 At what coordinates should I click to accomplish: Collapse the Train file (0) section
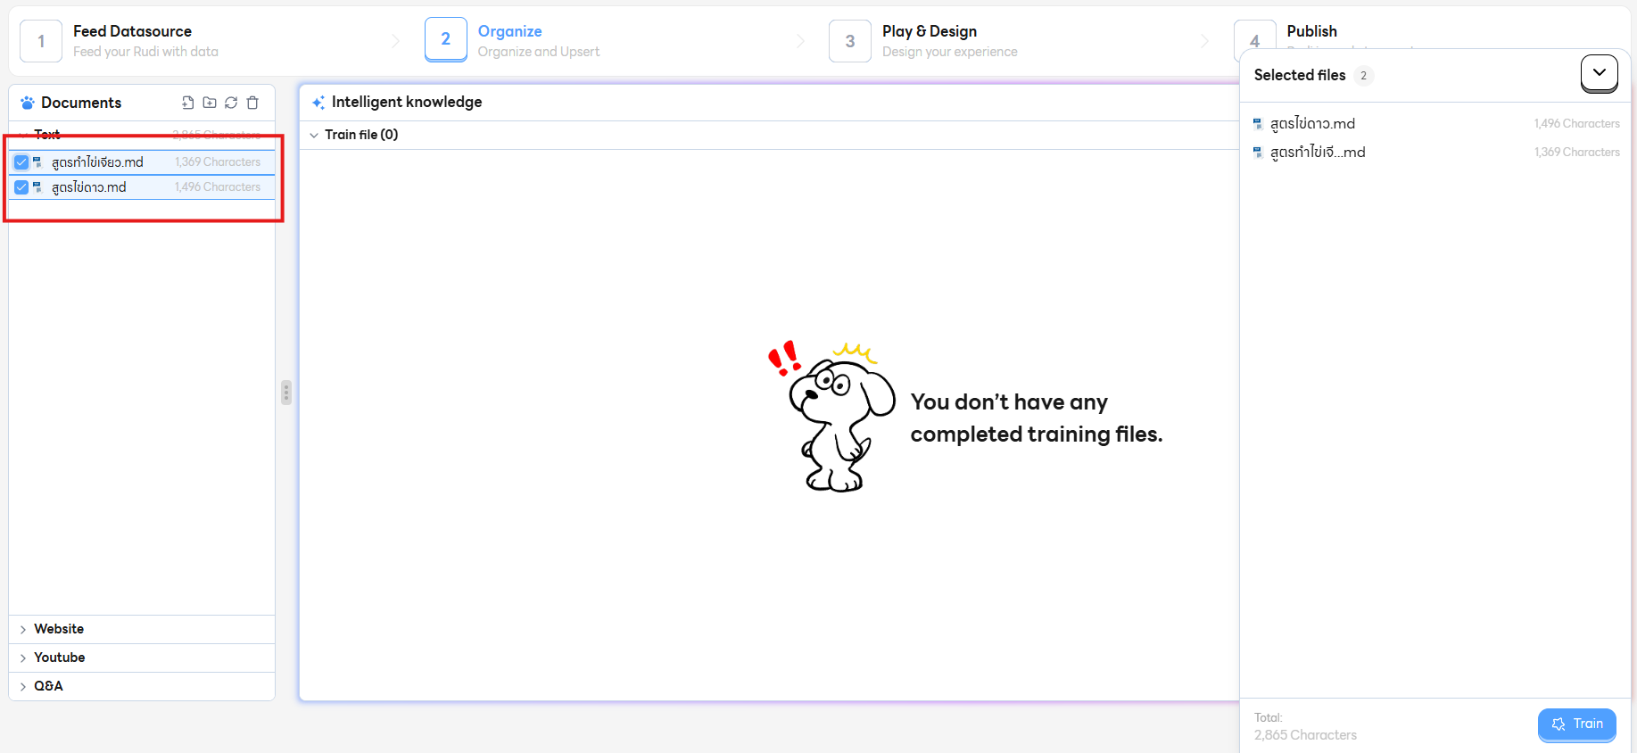click(314, 135)
